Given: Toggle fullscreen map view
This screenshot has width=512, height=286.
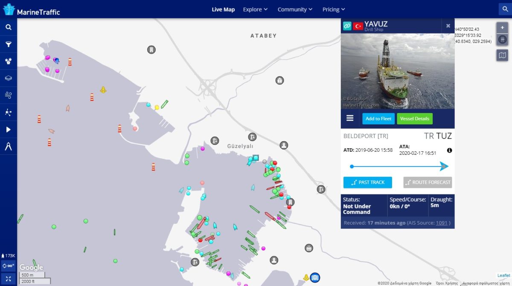Looking at the screenshot, I should coord(8,278).
